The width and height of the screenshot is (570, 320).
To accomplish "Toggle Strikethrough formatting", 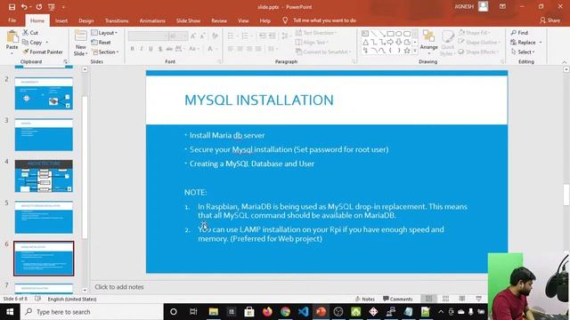I will (169, 49).
